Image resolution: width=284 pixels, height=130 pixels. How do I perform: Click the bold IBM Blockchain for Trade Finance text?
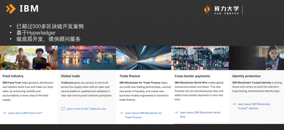[x=140, y=83]
